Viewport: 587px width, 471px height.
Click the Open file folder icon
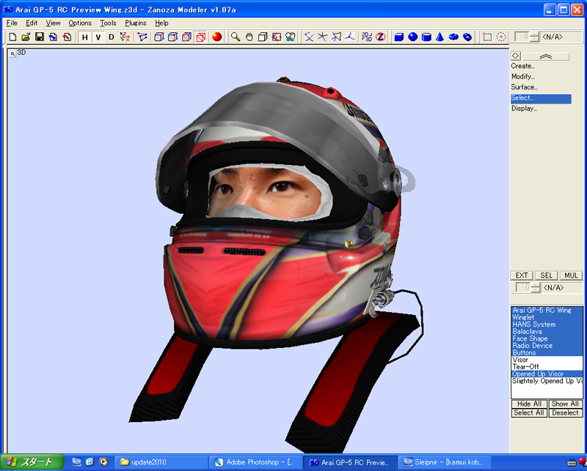point(26,37)
